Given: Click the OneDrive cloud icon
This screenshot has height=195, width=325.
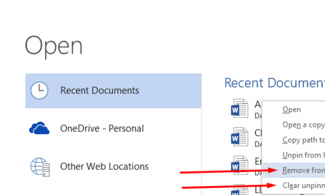Looking at the screenshot, I should click(39, 128).
